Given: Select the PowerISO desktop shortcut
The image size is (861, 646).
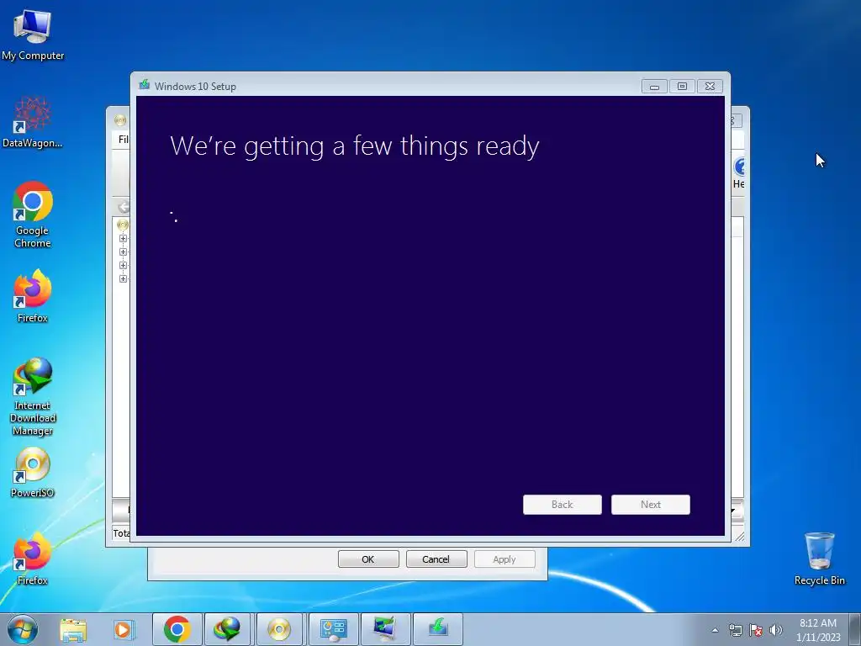Looking at the screenshot, I should [x=33, y=473].
